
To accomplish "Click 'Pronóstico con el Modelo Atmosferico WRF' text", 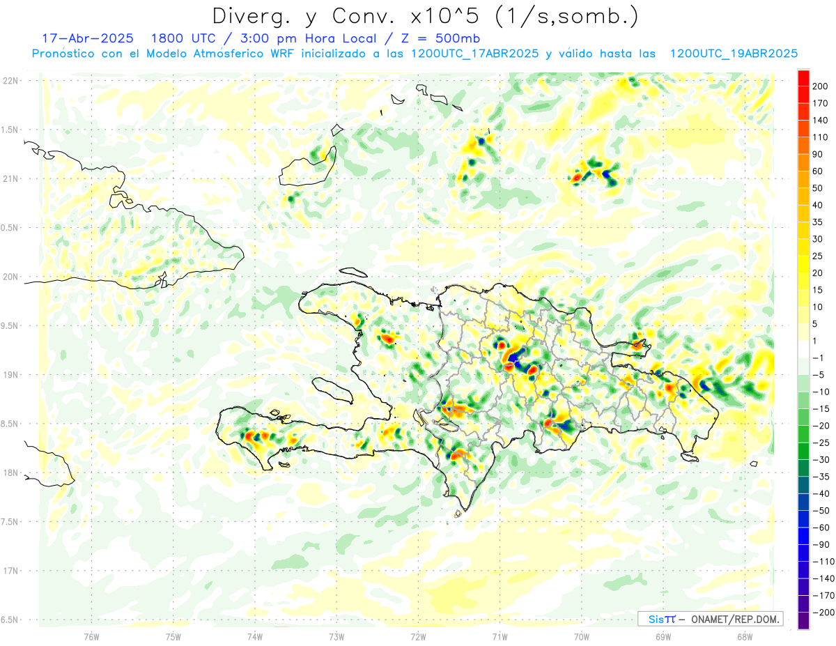I will point(164,54).
